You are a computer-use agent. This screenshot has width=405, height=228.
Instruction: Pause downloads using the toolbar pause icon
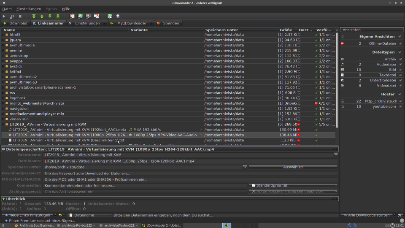pos(12,16)
